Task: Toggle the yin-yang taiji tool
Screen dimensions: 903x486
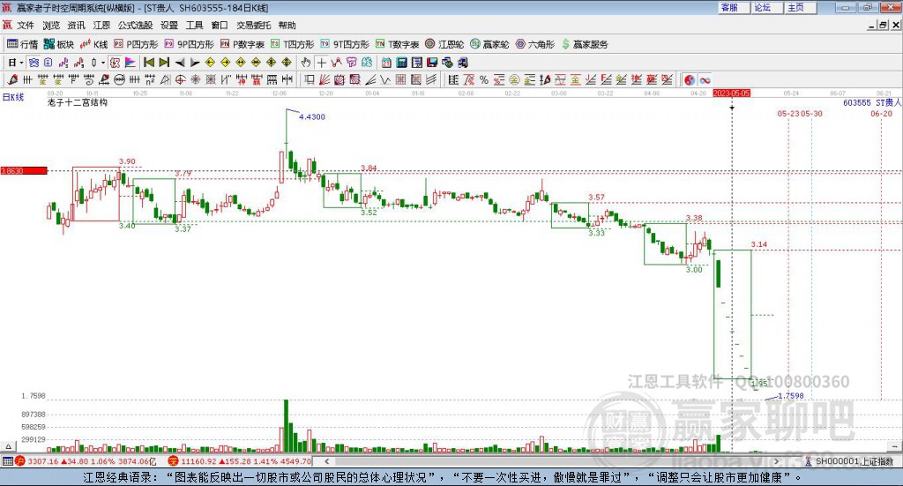Action: click(x=690, y=79)
